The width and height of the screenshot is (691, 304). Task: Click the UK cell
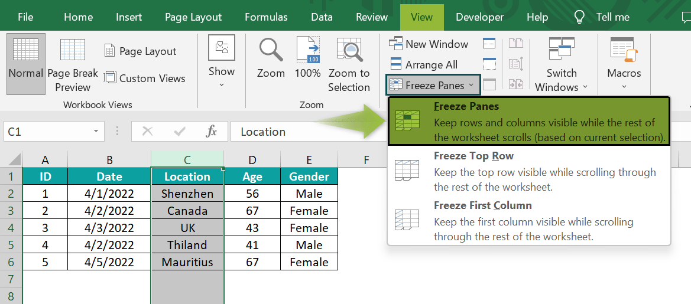pyautogui.click(x=187, y=228)
